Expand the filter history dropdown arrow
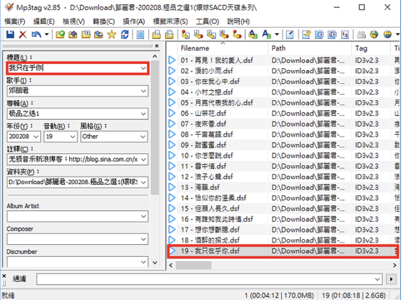Screen dimensions: 405x300 pyautogui.click(x=377, y=279)
